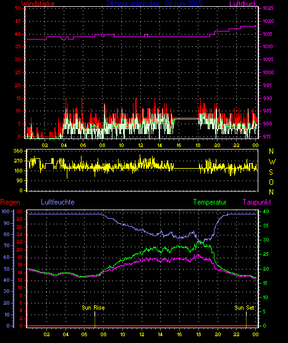
Task: Click the compass N beside the 0 line
Action: coord(271,192)
